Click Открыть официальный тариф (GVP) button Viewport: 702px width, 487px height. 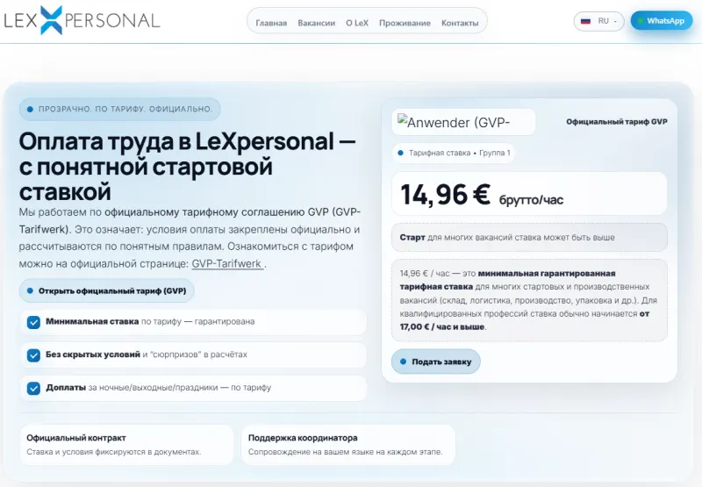[106, 290]
